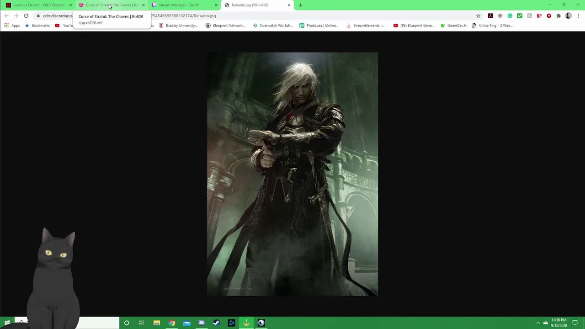Close the Curse of Strahd Roll20 tab
Screen dimensions: 585x329
point(144,5)
